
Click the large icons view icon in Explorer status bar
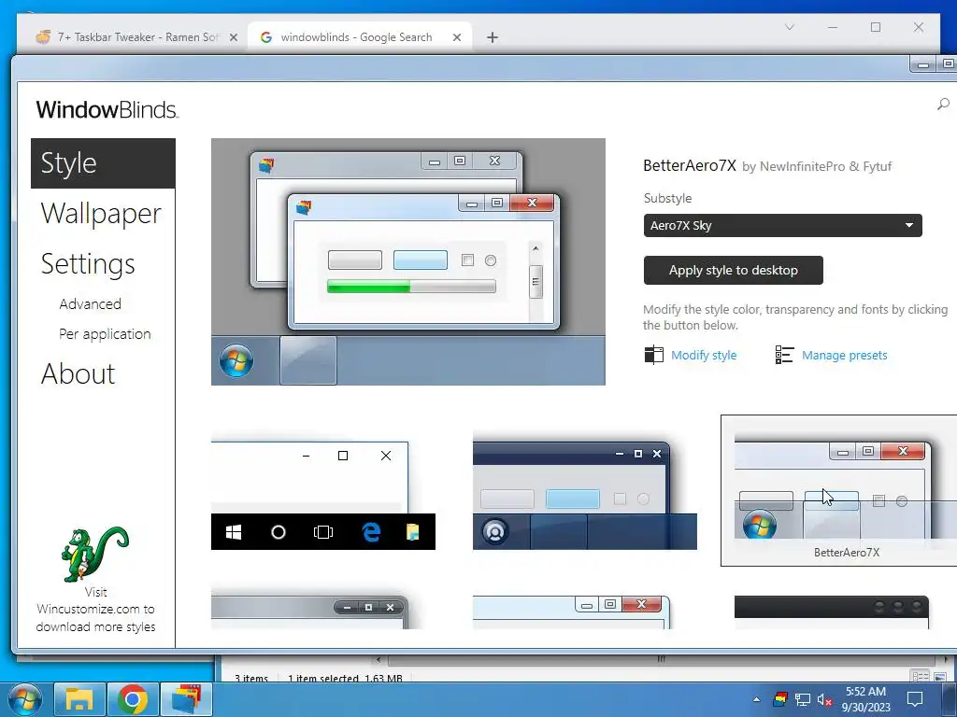pos(940,676)
